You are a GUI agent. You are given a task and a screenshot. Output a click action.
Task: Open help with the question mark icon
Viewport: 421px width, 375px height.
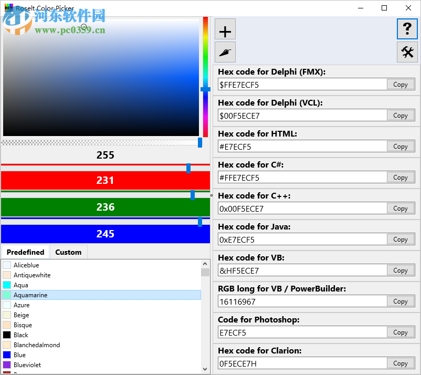pos(407,29)
